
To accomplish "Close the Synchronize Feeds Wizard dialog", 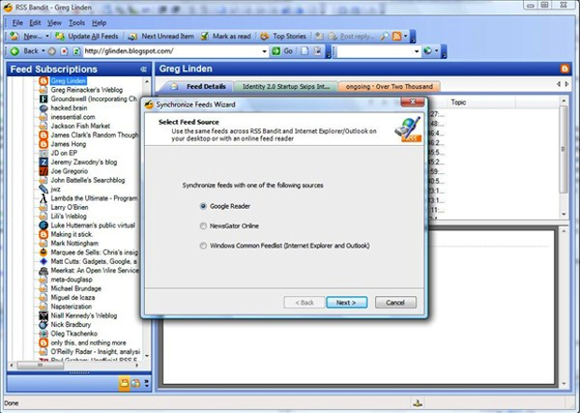I will click(x=413, y=102).
